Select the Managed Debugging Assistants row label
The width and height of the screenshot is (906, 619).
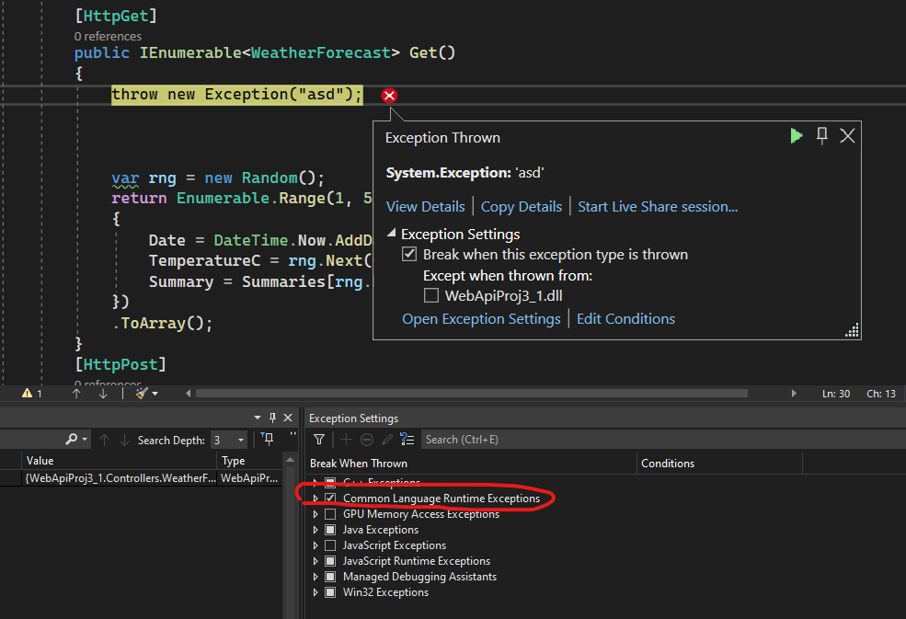[x=419, y=576]
